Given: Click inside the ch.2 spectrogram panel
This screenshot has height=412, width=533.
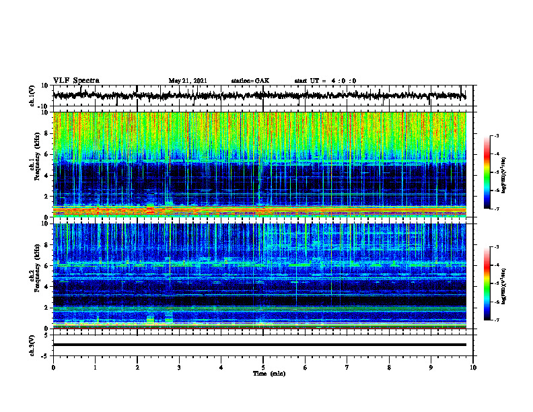Looking at the screenshot, I should [259, 276].
